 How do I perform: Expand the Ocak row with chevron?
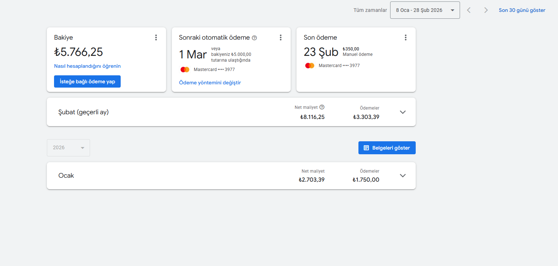[x=403, y=176]
